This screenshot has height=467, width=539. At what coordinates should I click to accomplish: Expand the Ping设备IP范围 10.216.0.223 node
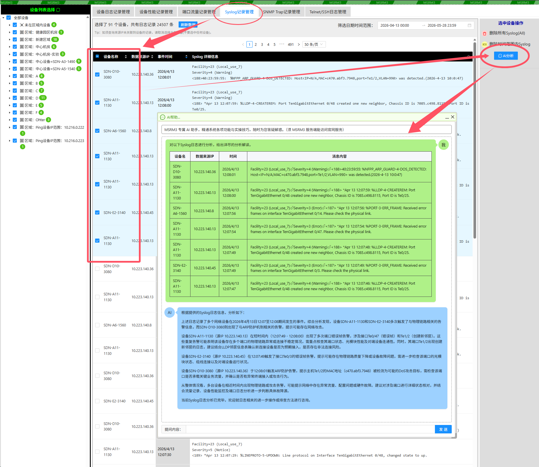pos(10,141)
